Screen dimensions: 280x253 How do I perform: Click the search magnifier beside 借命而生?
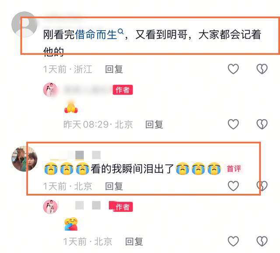pos(121,32)
